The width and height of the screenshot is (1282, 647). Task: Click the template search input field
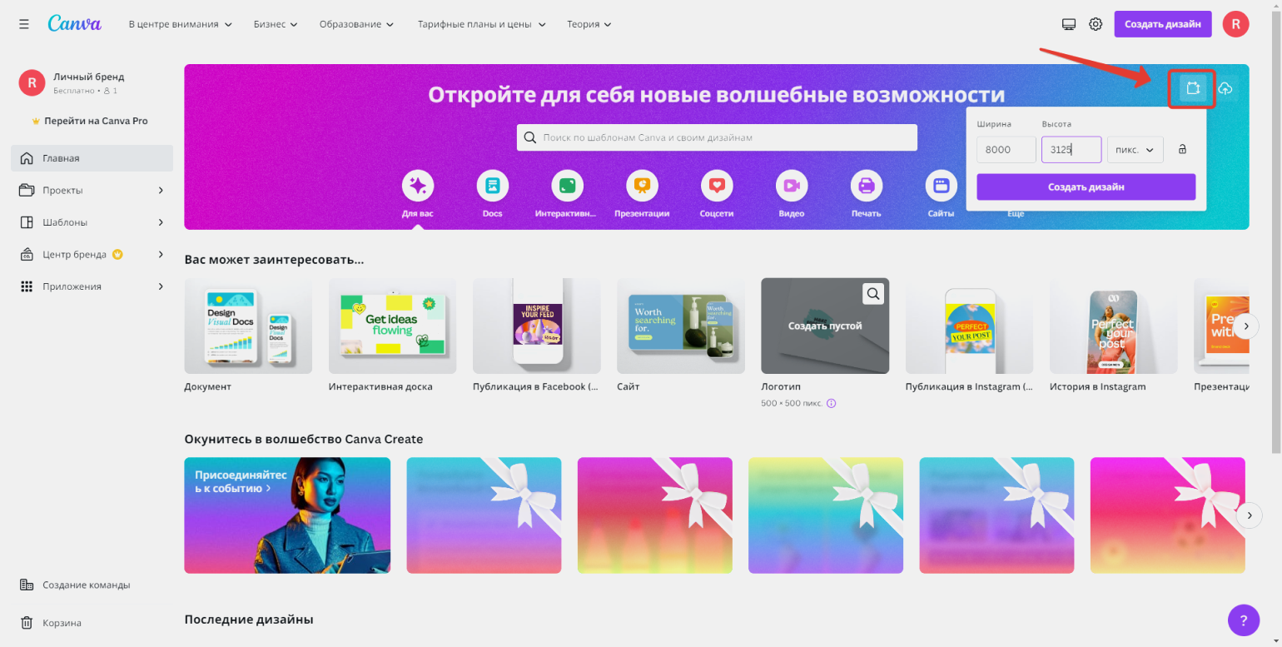click(x=717, y=137)
